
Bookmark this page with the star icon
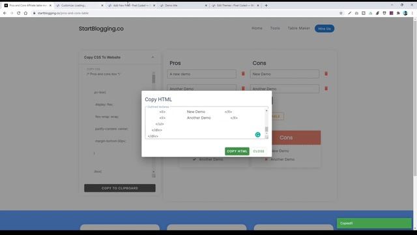coord(341,13)
